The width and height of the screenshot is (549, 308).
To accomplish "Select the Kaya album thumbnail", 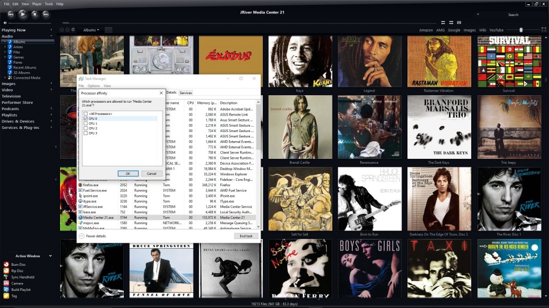I will pyautogui.click(x=300, y=61).
